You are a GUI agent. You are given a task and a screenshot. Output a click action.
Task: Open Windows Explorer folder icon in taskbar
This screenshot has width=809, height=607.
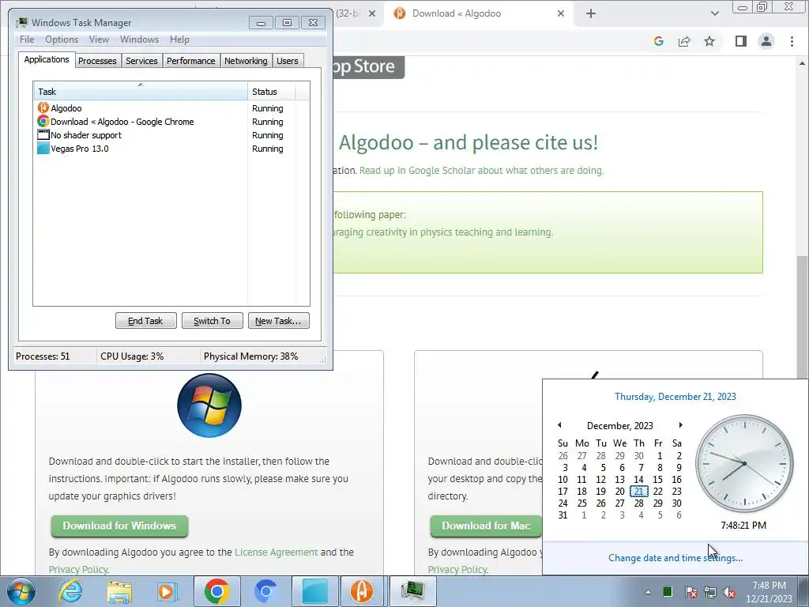[119, 591]
